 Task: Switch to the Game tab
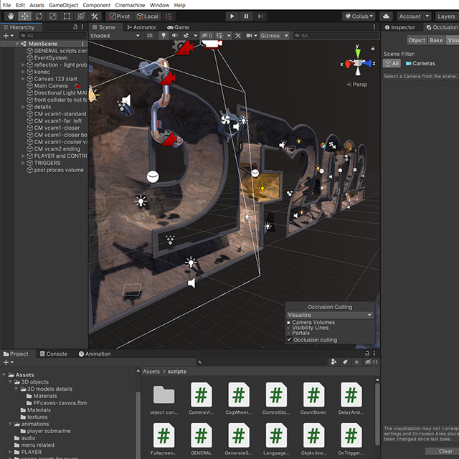178,27
